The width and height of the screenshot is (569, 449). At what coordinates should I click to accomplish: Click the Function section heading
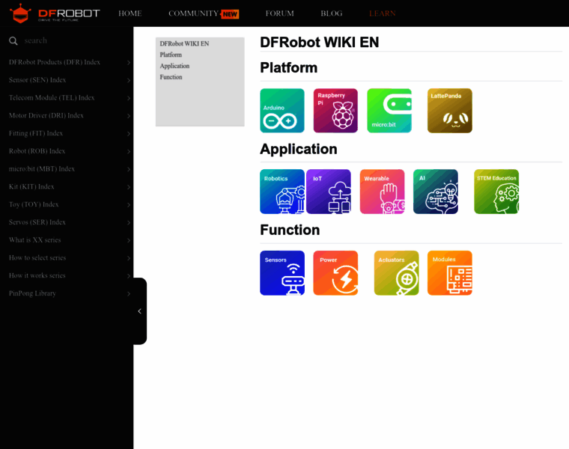(290, 230)
